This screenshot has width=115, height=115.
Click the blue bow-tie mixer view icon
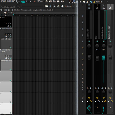pyautogui.click(x=91, y=2)
